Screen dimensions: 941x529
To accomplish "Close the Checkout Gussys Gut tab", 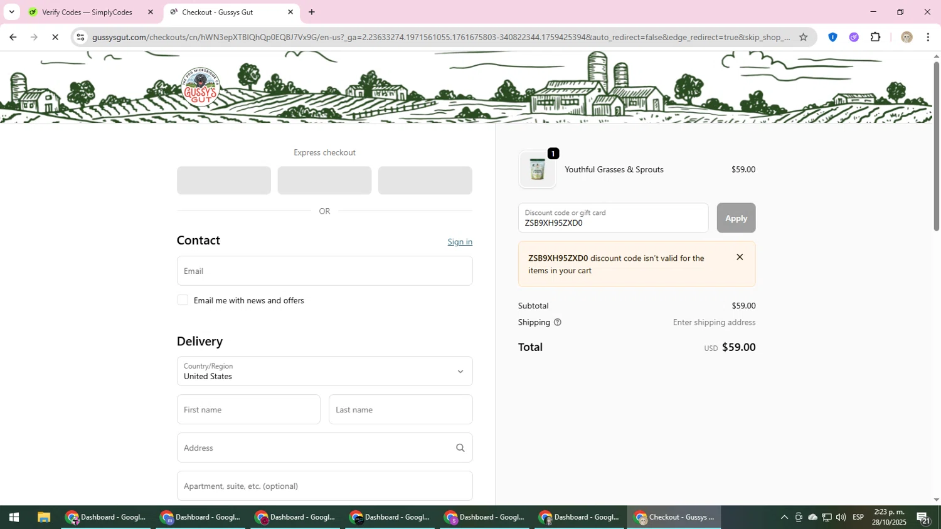I will pyautogui.click(x=290, y=12).
